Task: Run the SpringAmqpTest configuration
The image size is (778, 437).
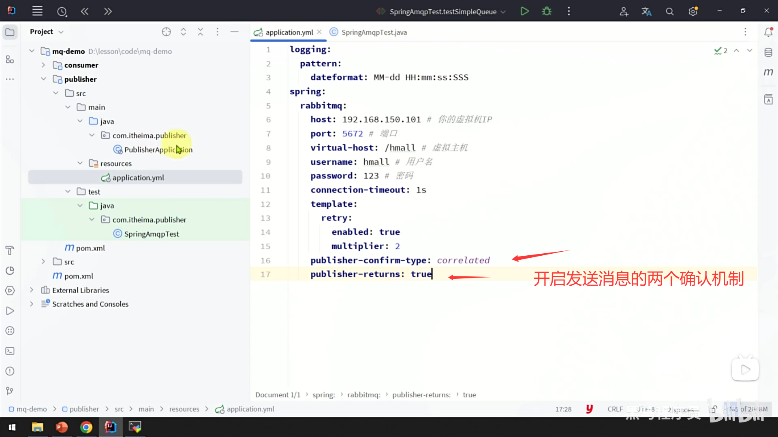Action: [x=524, y=11]
